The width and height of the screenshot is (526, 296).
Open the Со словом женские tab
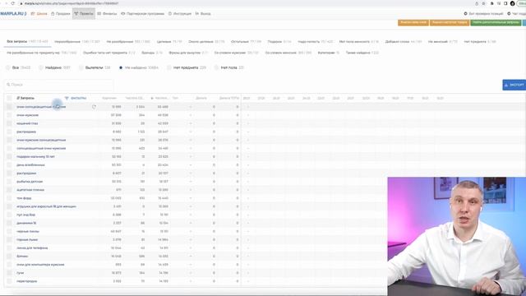tap(288, 53)
